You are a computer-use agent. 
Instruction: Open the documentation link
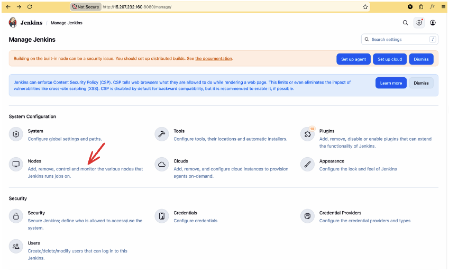pyautogui.click(x=214, y=58)
